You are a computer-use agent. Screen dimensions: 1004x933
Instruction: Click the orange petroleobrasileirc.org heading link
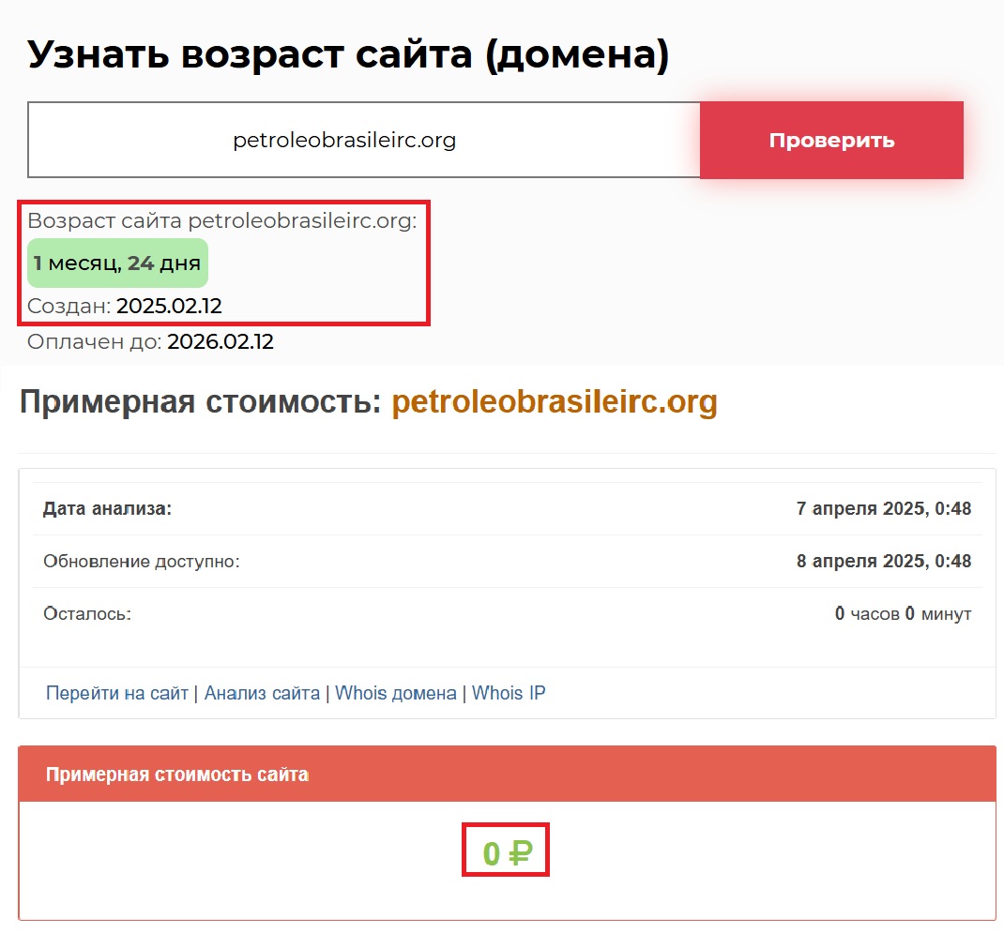pos(554,402)
